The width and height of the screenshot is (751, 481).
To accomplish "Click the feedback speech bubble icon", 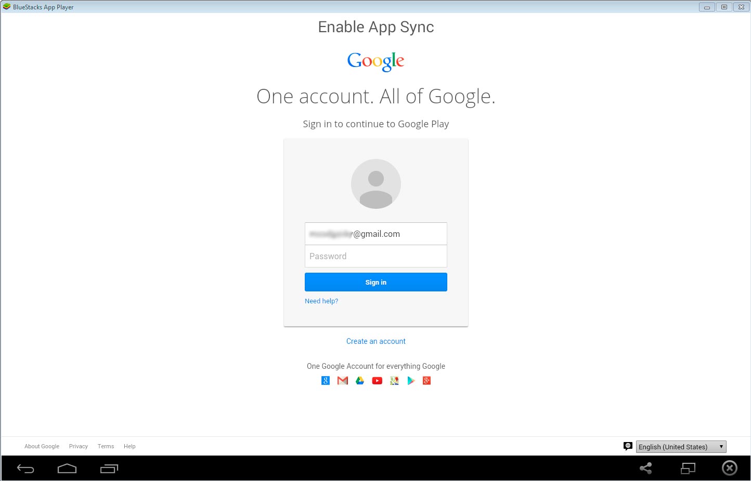I will (x=628, y=446).
